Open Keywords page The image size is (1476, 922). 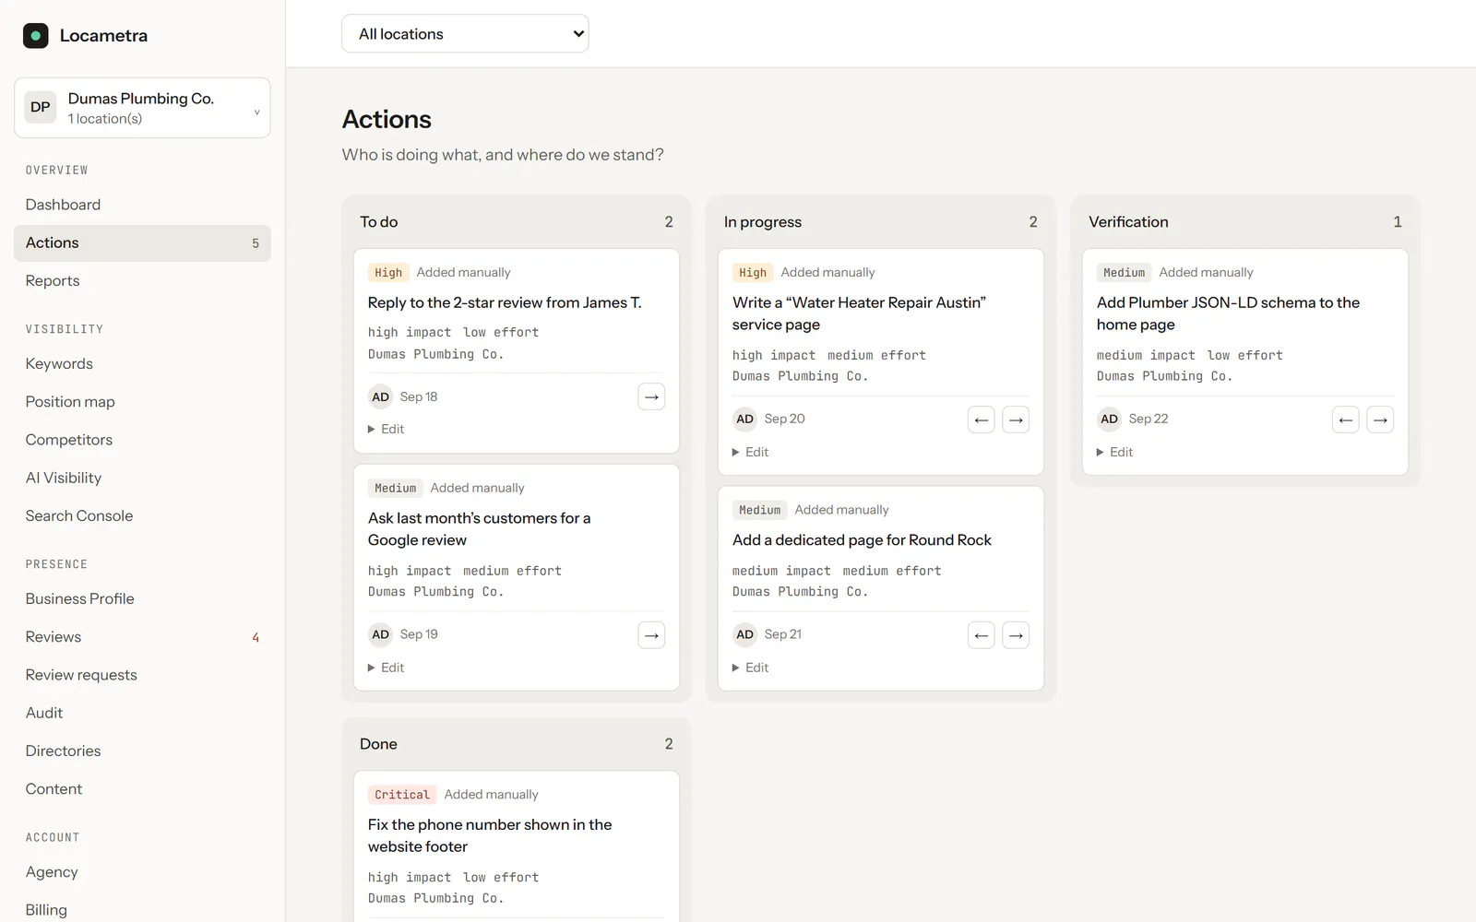(x=142, y=364)
